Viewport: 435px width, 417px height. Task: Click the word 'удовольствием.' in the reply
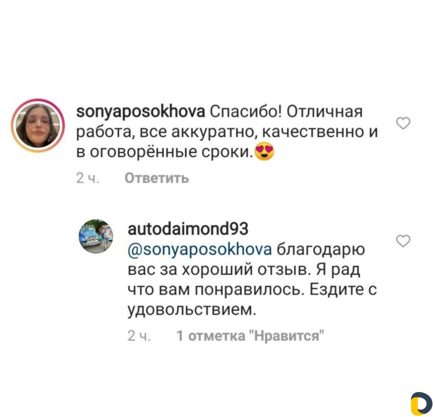pyautogui.click(x=192, y=310)
